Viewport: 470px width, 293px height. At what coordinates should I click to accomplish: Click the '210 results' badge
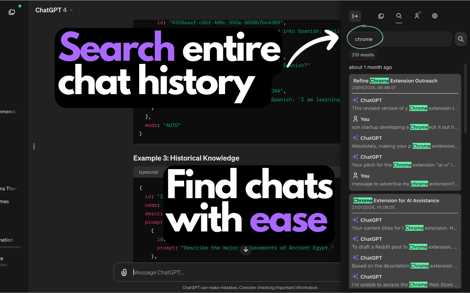pos(363,55)
